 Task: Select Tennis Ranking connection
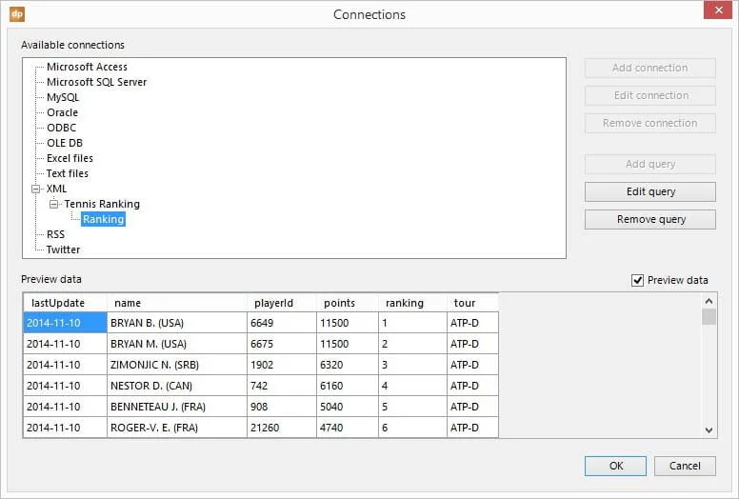click(102, 204)
